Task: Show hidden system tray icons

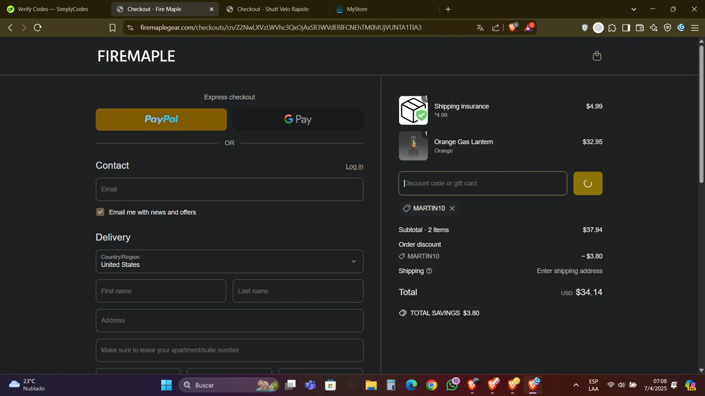Action: (x=576, y=385)
